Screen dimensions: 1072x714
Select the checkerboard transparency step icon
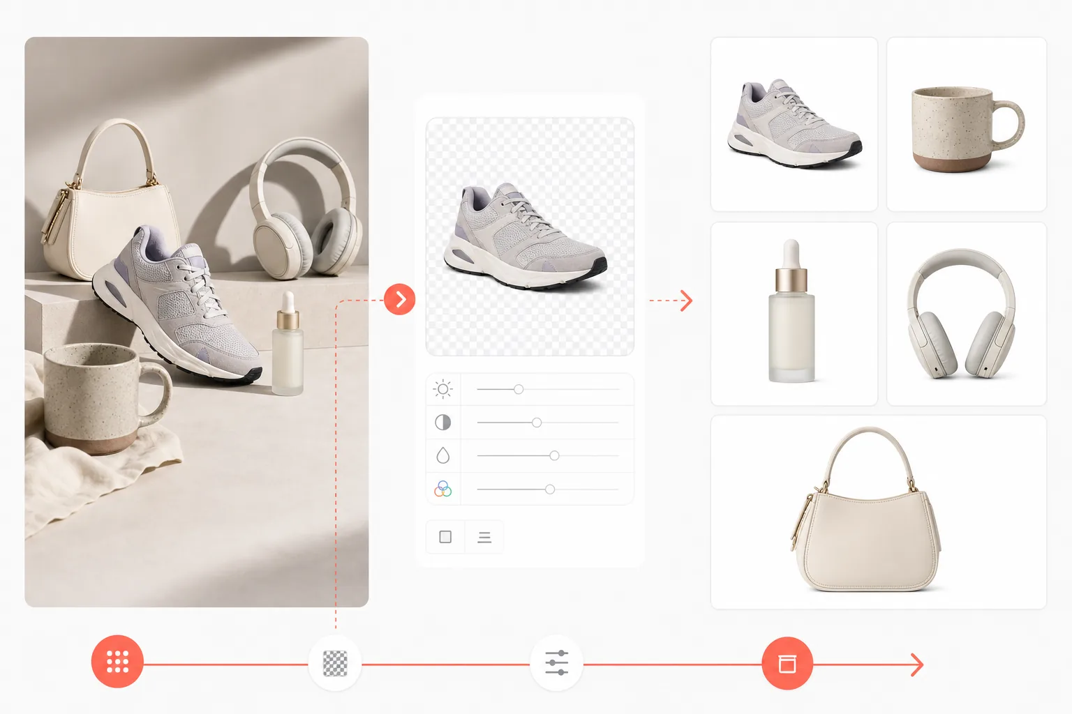pyautogui.click(x=335, y=663)
